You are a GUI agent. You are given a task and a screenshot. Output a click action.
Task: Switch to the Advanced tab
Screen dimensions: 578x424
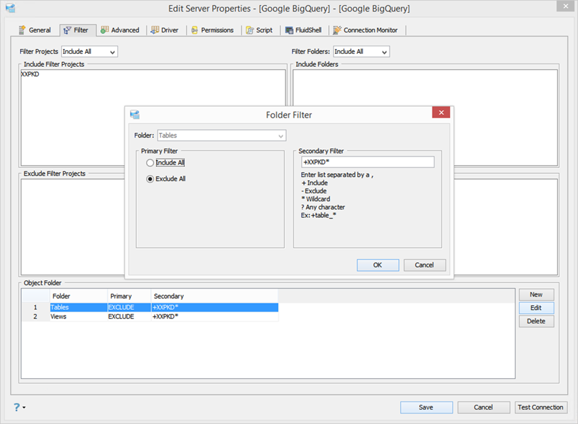pos(121,30)
